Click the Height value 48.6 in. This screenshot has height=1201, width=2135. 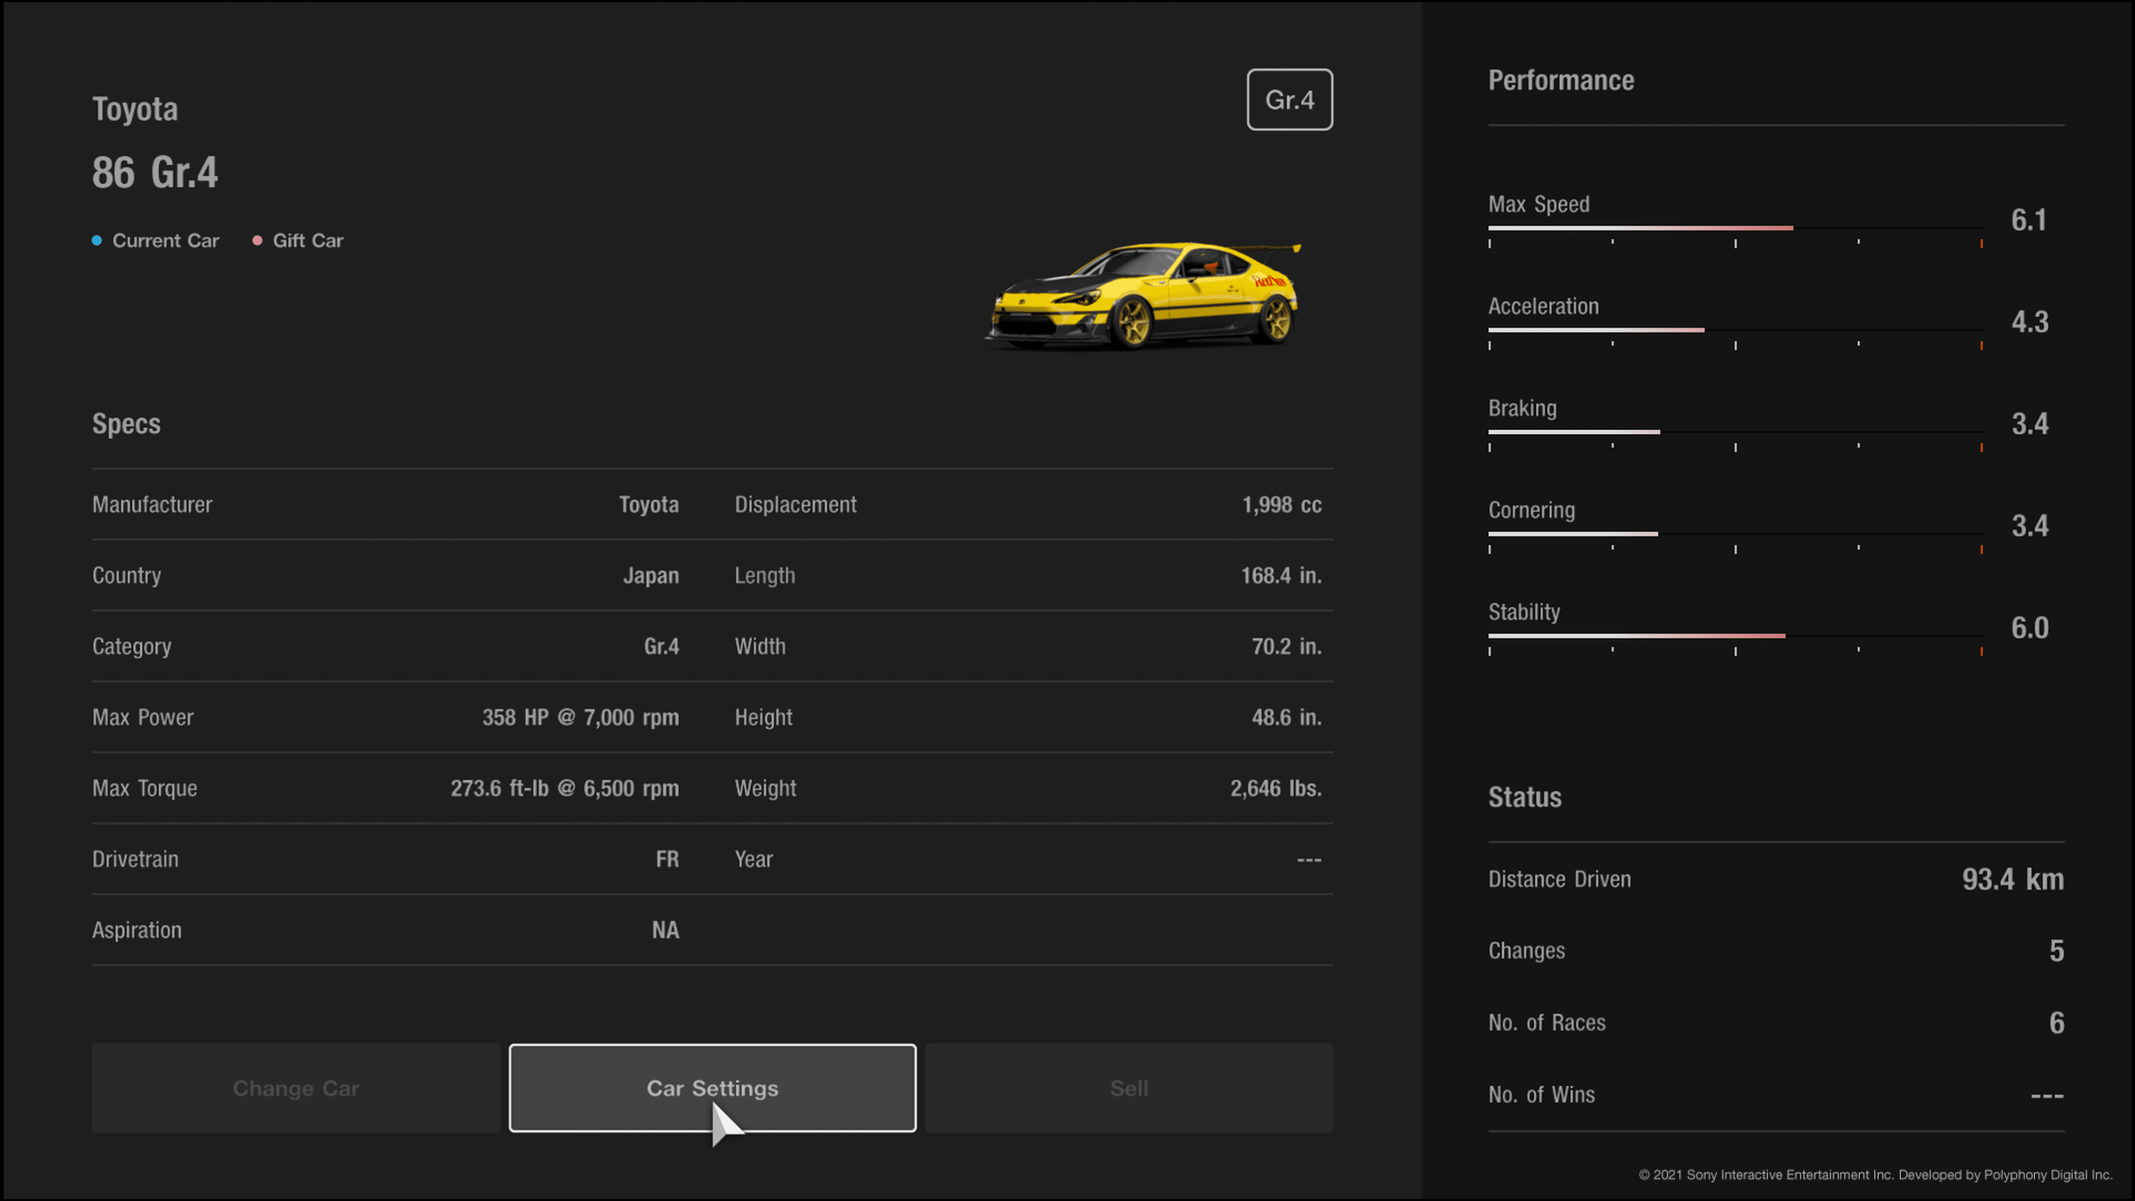coord(1287,717)
